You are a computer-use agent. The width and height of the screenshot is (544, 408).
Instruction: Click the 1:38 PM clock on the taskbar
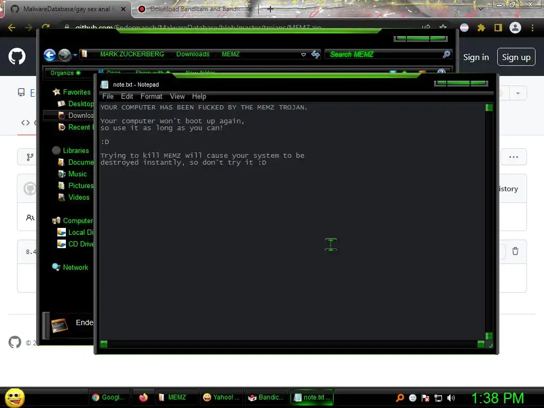point(497,398)
